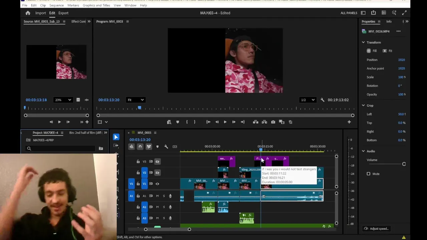
Task: Toggle V3 track output eye icon
Action: coord(157,162)
